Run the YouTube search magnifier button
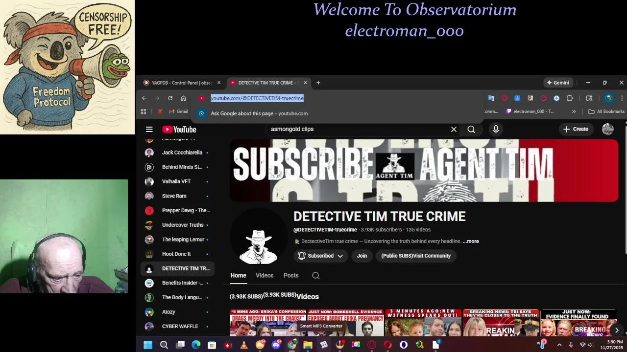The height and width of the screenshot is (352, 627). point(471,130)
